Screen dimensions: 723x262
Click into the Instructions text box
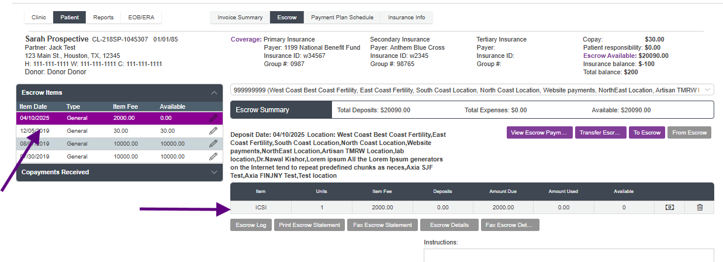click(x=568, y=255)
